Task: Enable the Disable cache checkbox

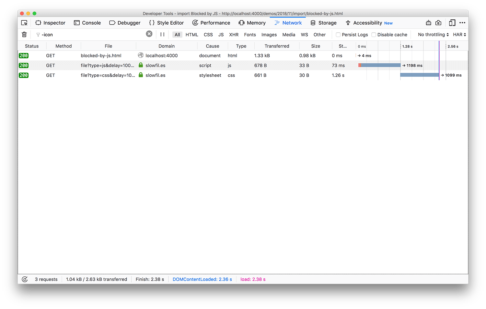Action: [x=374, y=35]
